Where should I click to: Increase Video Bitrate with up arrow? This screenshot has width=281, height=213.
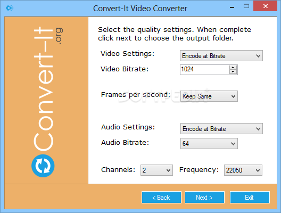(x=233, y=68)
